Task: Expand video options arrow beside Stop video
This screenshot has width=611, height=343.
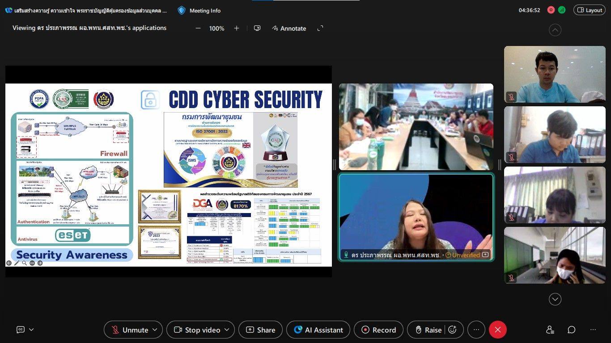Action: pos(227,330)
